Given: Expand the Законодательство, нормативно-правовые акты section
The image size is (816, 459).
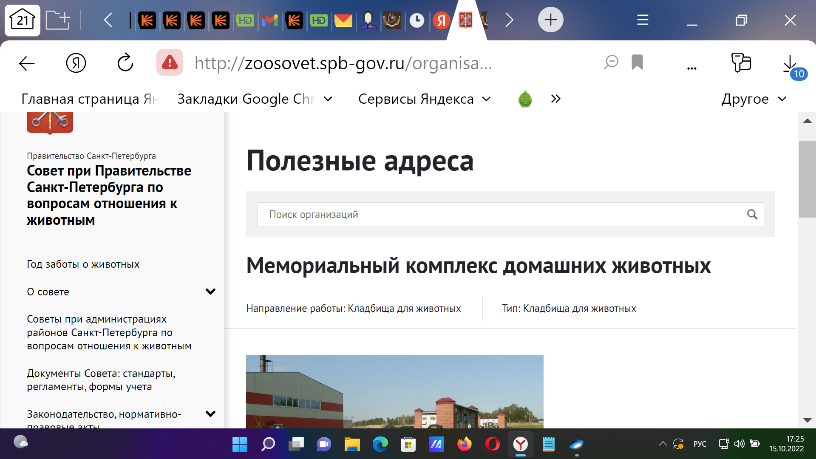Looking at the screenshot, I should tap(210, 414).
